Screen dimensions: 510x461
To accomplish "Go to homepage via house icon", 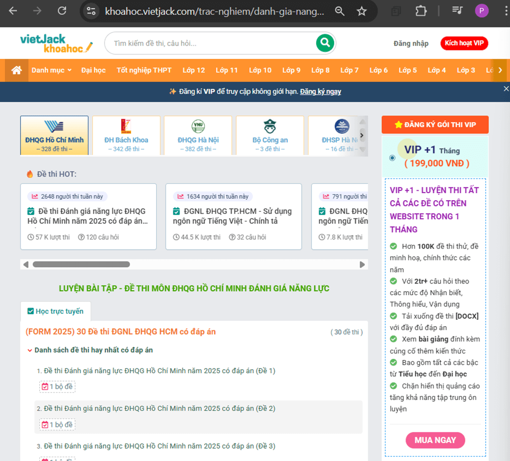I will (x=17, y=70).
